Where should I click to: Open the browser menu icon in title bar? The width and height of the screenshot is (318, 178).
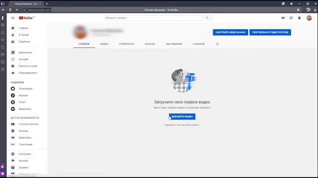(x=291, y=3)
